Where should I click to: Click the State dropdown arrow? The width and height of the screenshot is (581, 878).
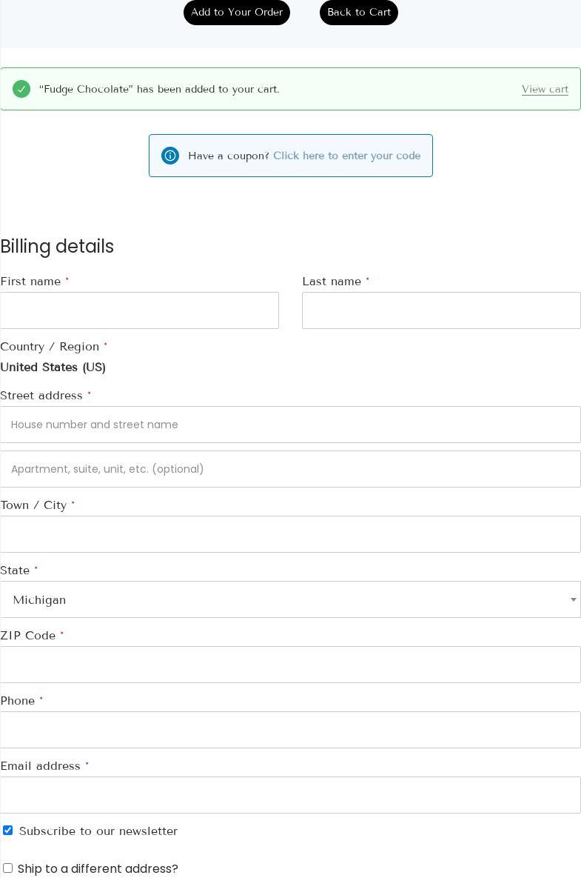[x=573, y=599]
